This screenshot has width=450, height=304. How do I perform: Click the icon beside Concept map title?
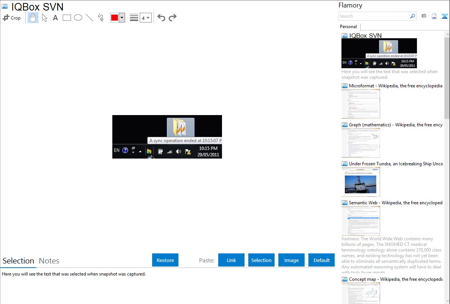345,279
